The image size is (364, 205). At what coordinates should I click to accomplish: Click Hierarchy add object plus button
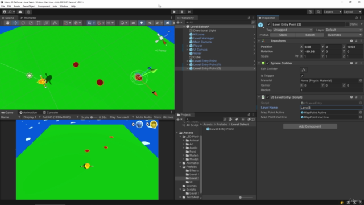[x=178, y=23]
